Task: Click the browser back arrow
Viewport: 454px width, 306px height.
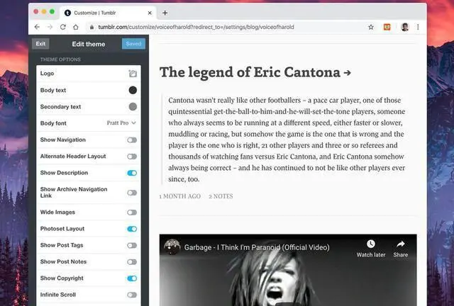Action: pos(37,27)
